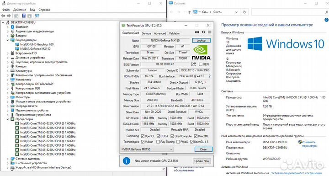Click the Graphics Card tab
This screenshot has height=176, width=329.
click(131, 33)
